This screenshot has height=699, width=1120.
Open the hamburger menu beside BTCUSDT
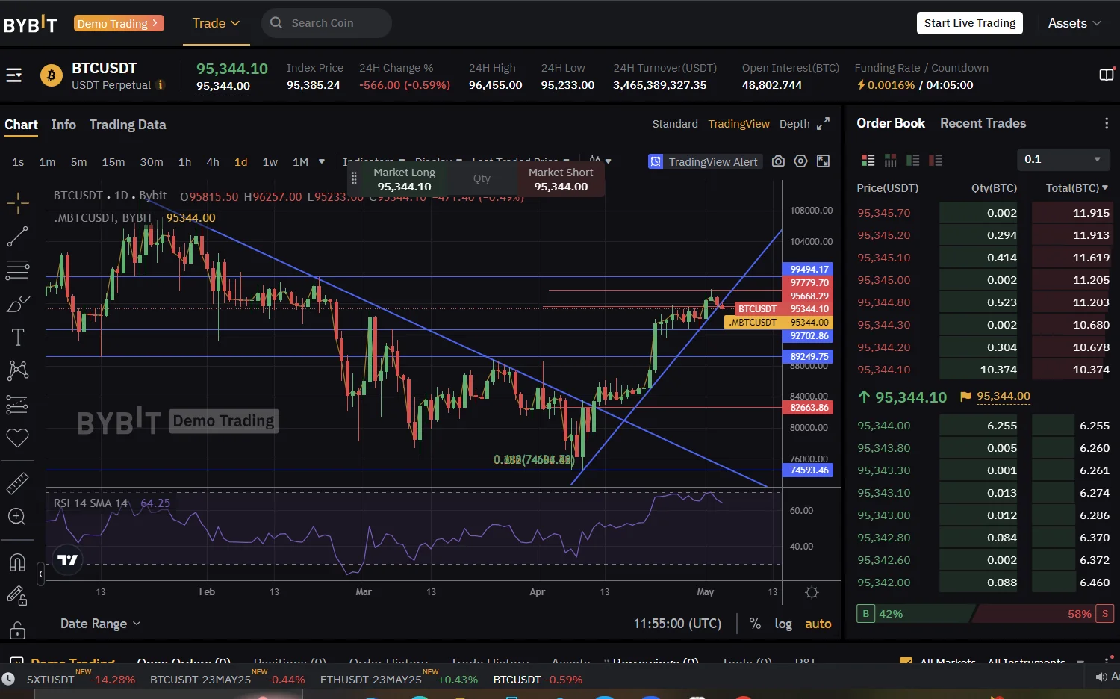click(x=13, y=75)
